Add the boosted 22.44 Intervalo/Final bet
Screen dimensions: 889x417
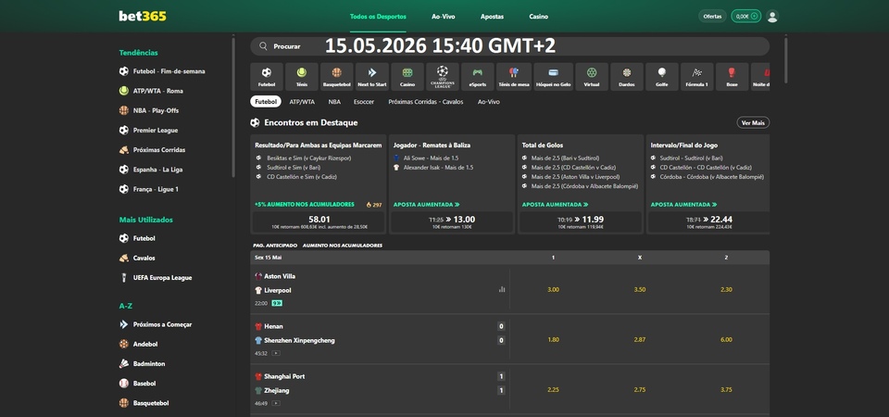click(x=708, y=221)
